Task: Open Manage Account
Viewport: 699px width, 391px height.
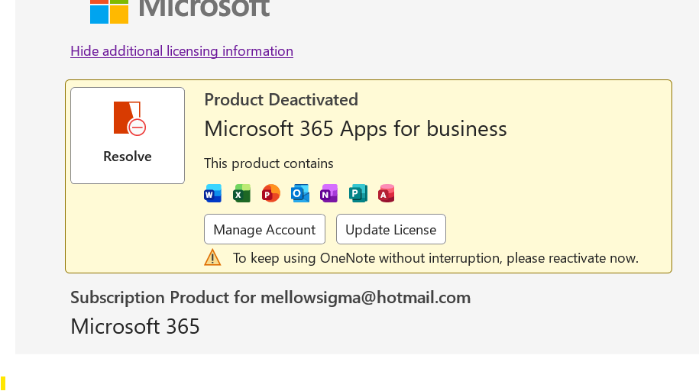Action: coord(265,229)
